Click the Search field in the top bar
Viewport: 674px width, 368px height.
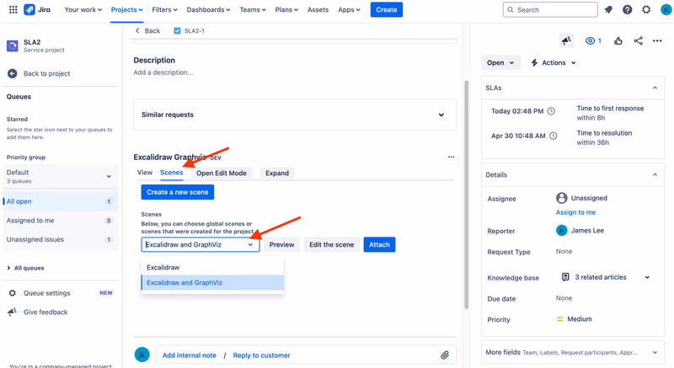[550, 9]
